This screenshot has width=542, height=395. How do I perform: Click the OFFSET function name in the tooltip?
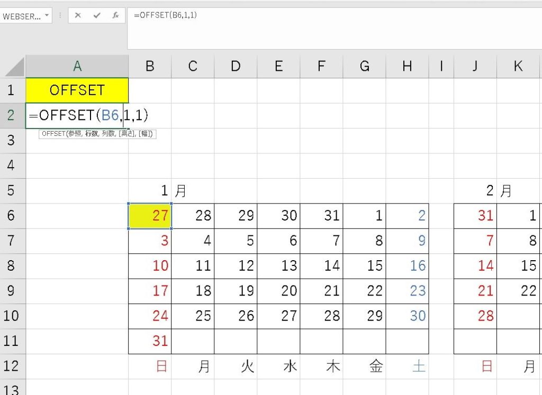[51, 134]
